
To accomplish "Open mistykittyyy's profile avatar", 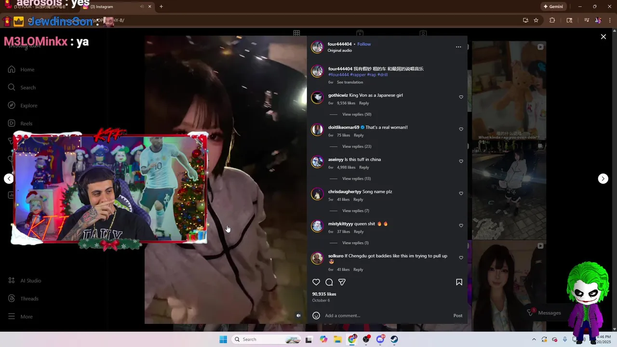I will [x=317, y=226].
